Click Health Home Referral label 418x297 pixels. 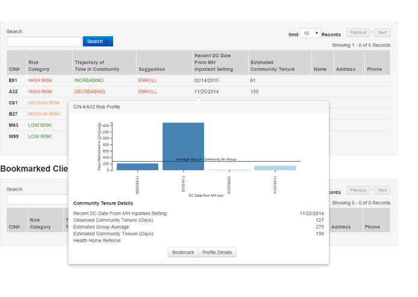tap(97, 240)
